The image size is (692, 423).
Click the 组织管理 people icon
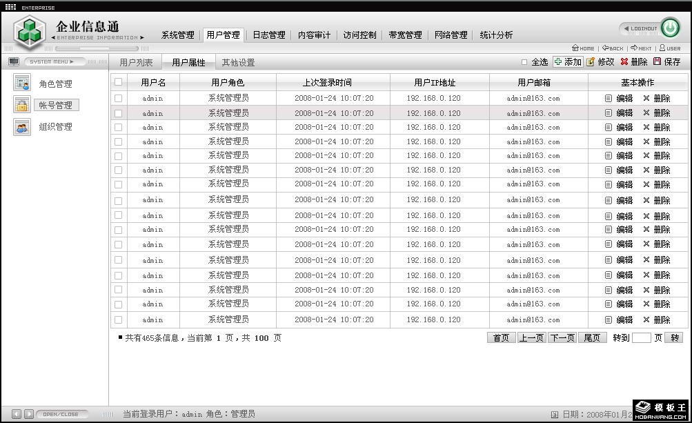point(21,127)
